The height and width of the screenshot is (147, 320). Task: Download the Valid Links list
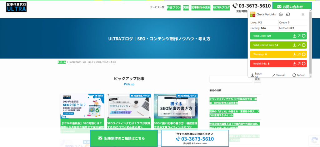click(x=294, y=36)
